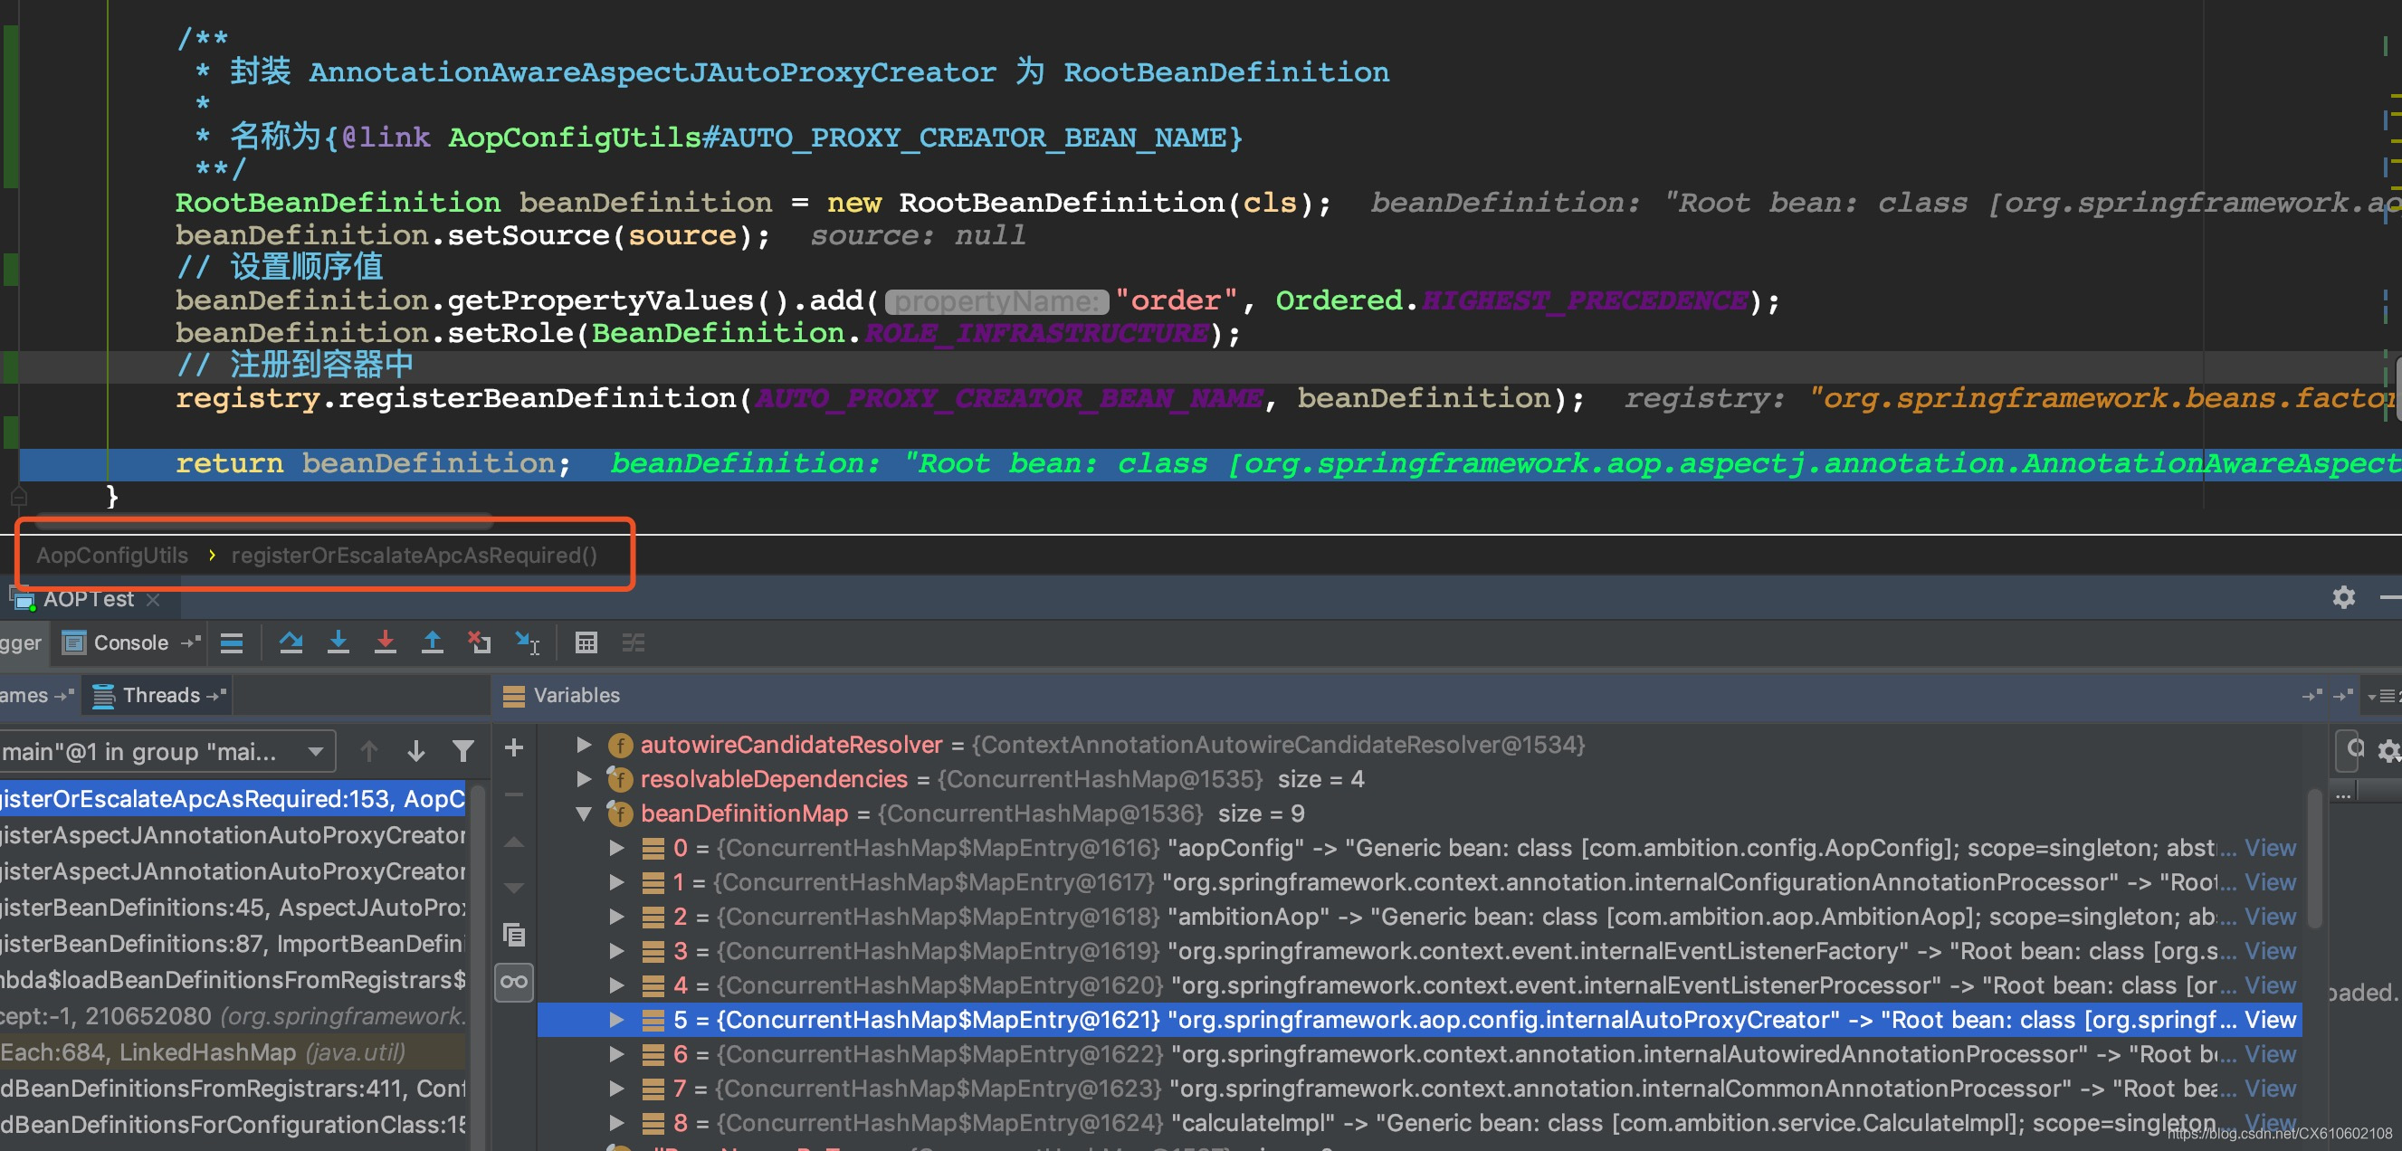Click the highlighted return beanDefinition line

click(x=1210, y=463)
